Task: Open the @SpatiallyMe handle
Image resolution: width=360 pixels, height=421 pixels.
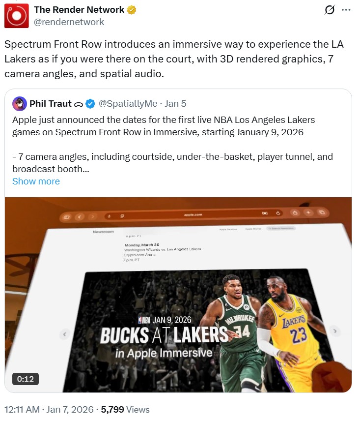Action: (x=128, y=104)
